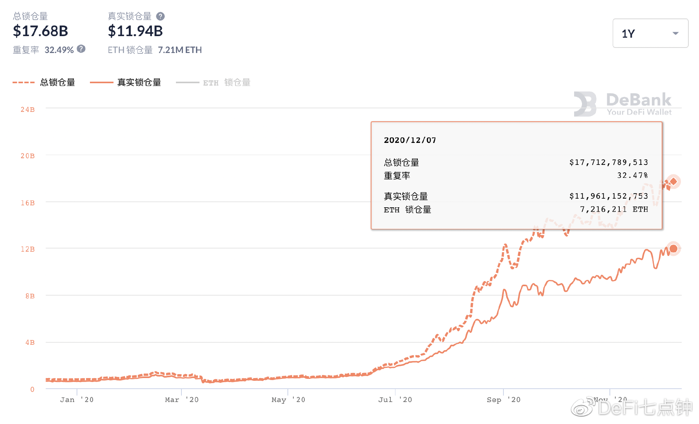
Task: Click the Jan '20 x-axis label
Action: pos(77,400)
